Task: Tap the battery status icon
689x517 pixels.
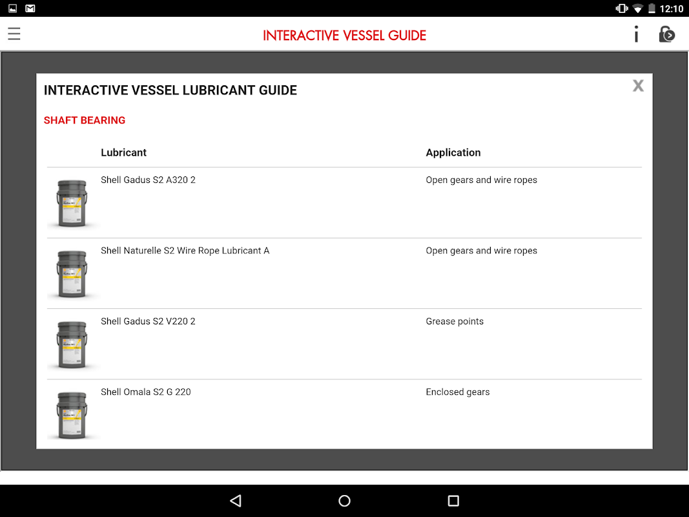Action: (x=652, y=8)
